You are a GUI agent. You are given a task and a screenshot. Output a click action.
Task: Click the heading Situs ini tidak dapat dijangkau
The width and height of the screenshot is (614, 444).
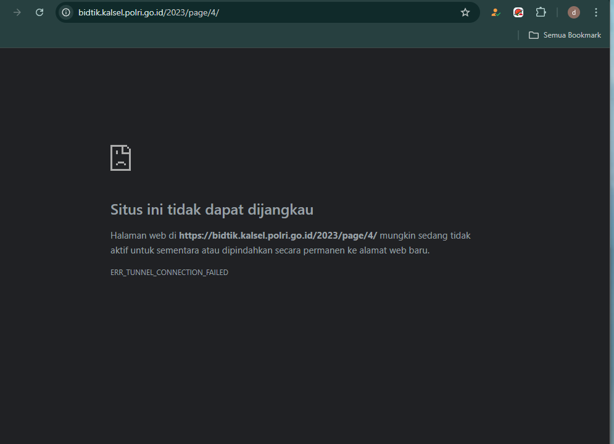(x=212, y=210)
